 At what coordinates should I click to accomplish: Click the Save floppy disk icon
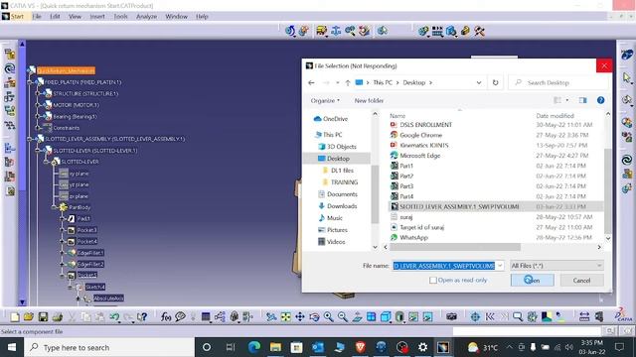click(43, 317)
